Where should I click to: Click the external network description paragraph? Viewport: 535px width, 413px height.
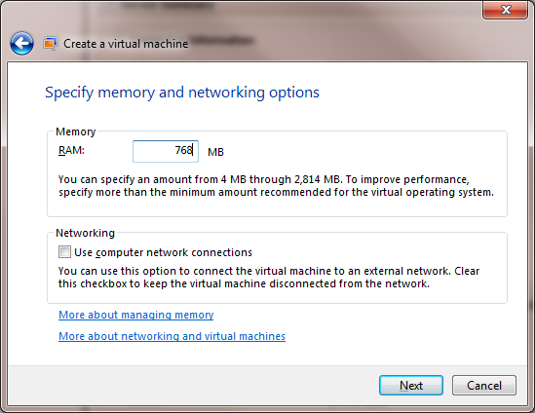pyautogui.click(x=269, y=278)
